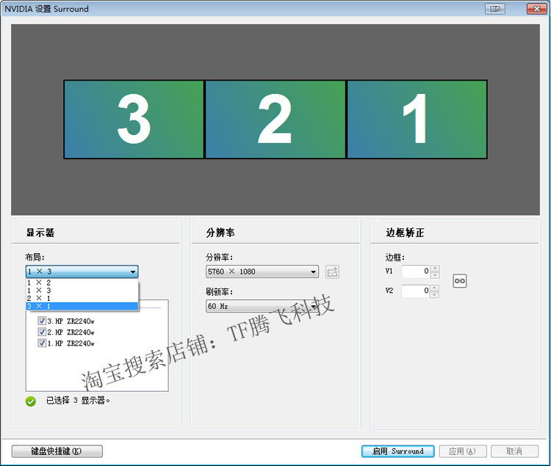
Task: Click the V2 bezel value field
Action: (x=416, y=291)
